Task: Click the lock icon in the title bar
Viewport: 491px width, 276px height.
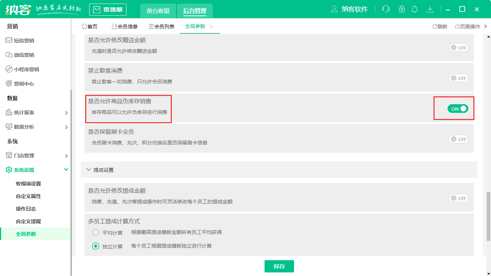Action: (400, 9)
